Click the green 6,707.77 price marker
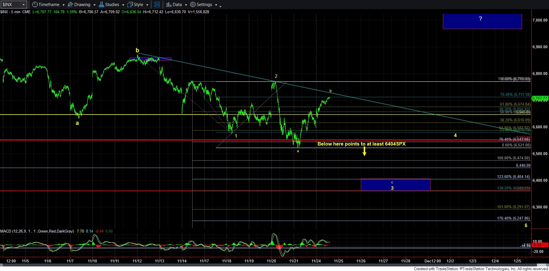 coord(540,98)
